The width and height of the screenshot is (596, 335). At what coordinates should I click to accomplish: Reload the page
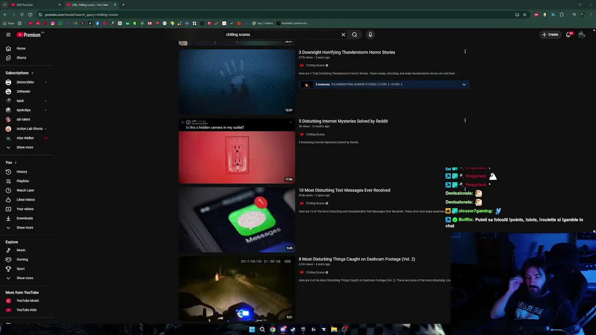point(21,14)
